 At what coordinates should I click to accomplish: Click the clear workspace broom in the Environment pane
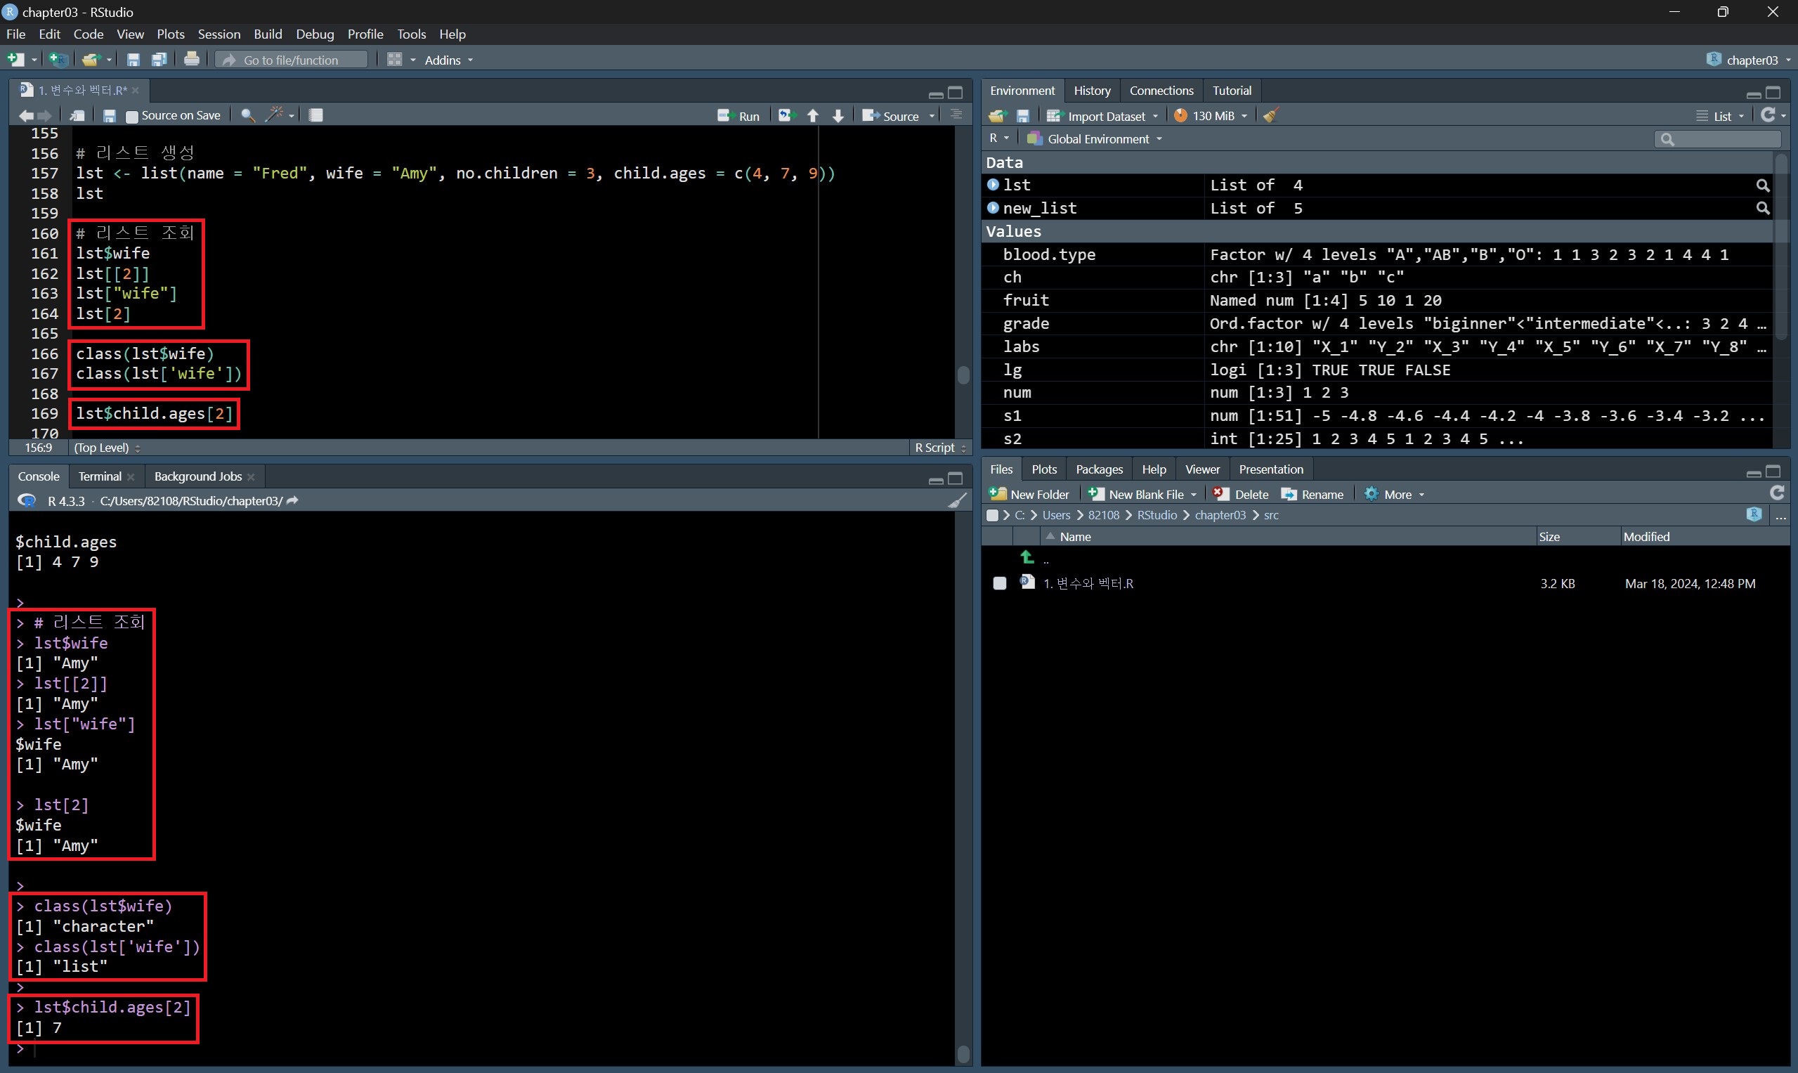point(1271,116)
